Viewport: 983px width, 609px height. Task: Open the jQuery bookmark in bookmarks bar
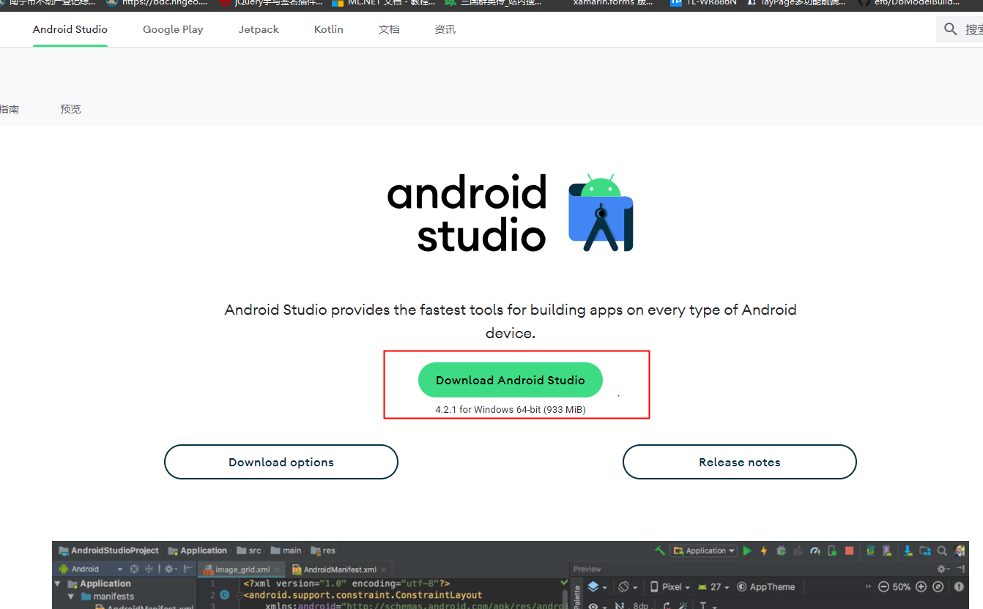pos(271,3)
